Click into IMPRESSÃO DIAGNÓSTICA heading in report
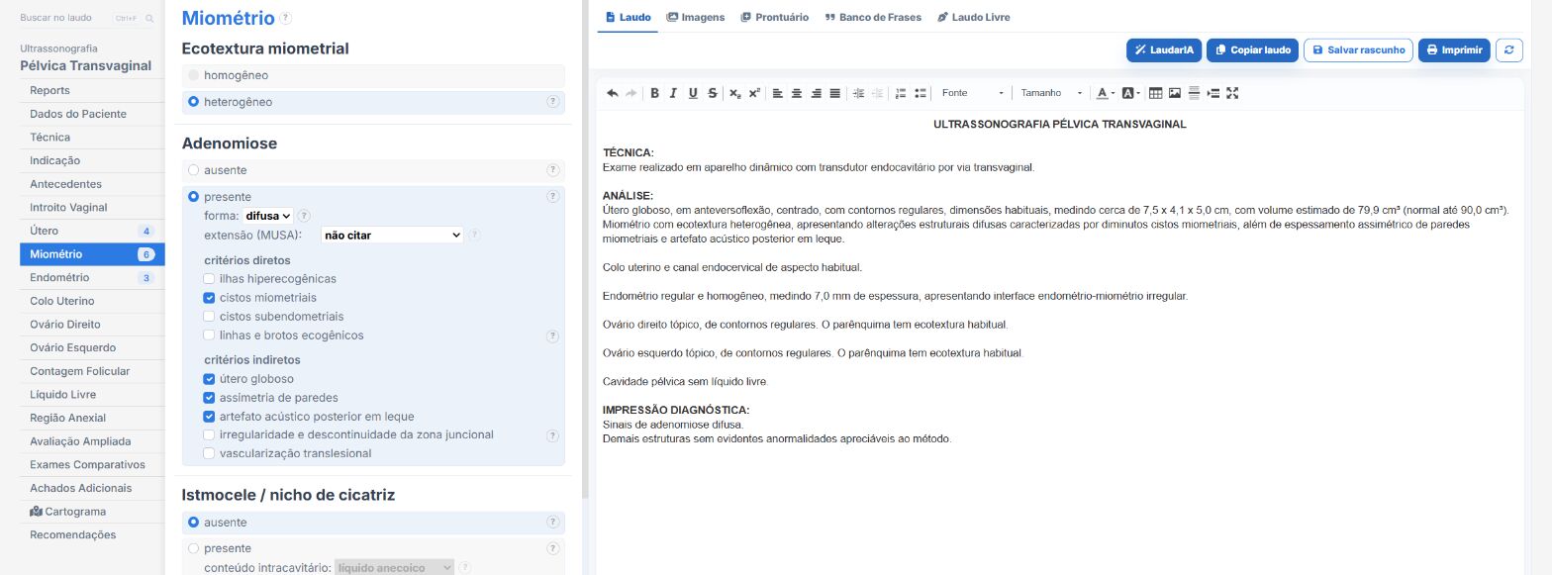 [x=676, y=411]
